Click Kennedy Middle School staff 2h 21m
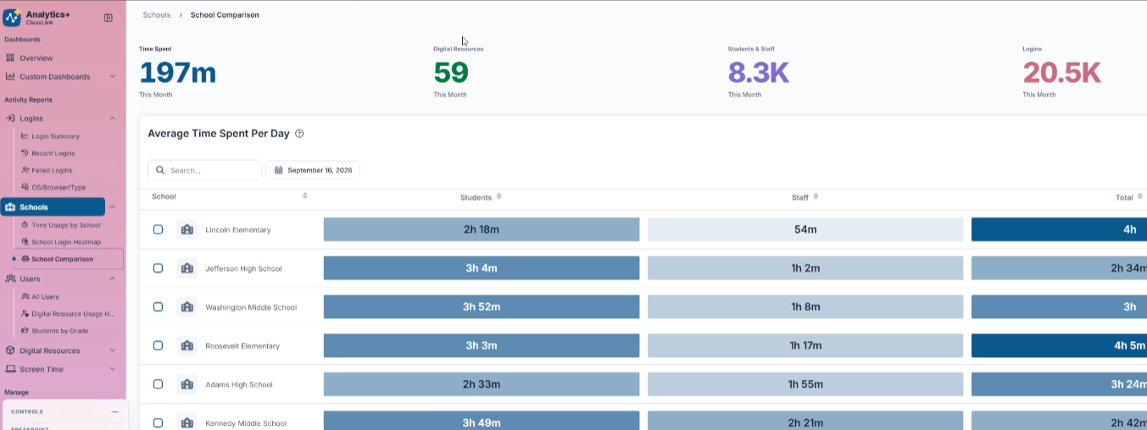This screenshot has width=1147, height=430. point(805,421)
